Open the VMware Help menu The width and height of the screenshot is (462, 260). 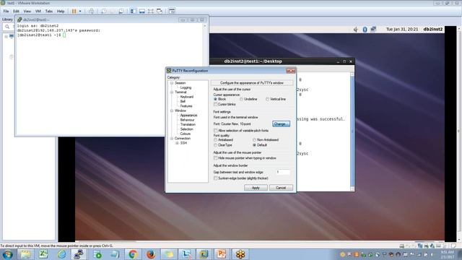[61, 12]
